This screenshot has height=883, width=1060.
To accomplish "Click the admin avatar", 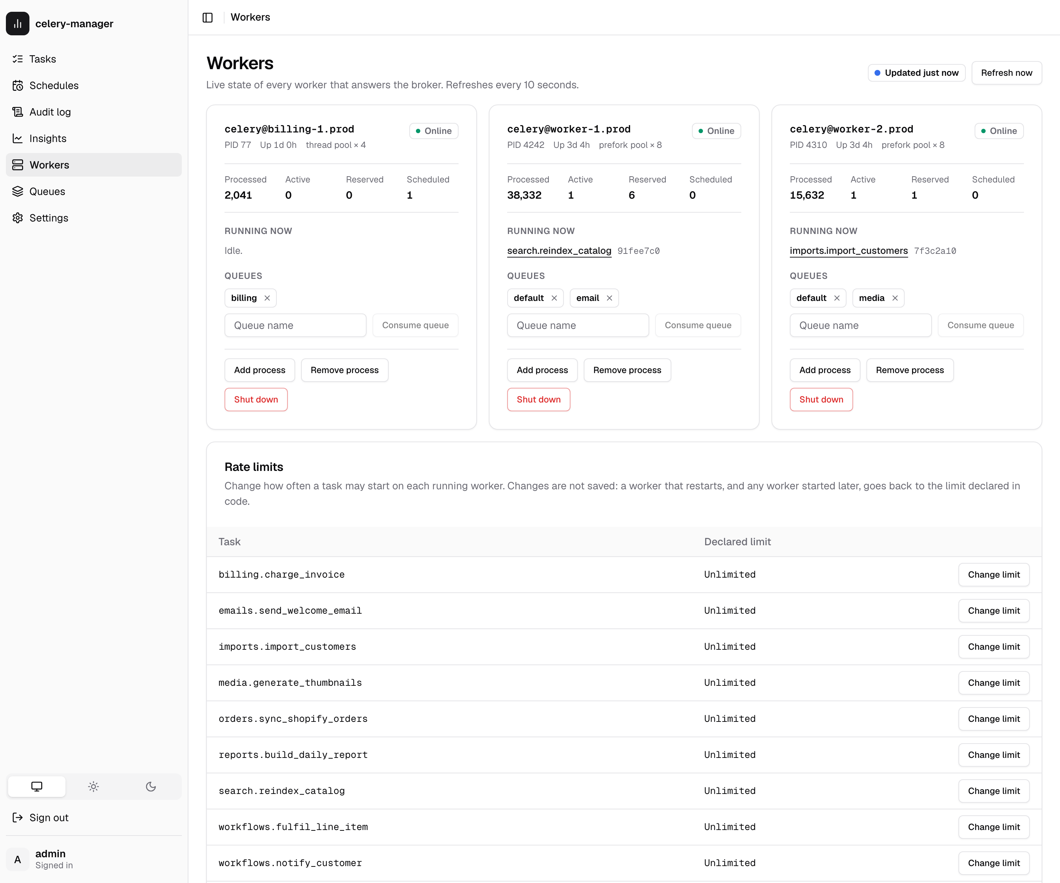I will 18,859.
